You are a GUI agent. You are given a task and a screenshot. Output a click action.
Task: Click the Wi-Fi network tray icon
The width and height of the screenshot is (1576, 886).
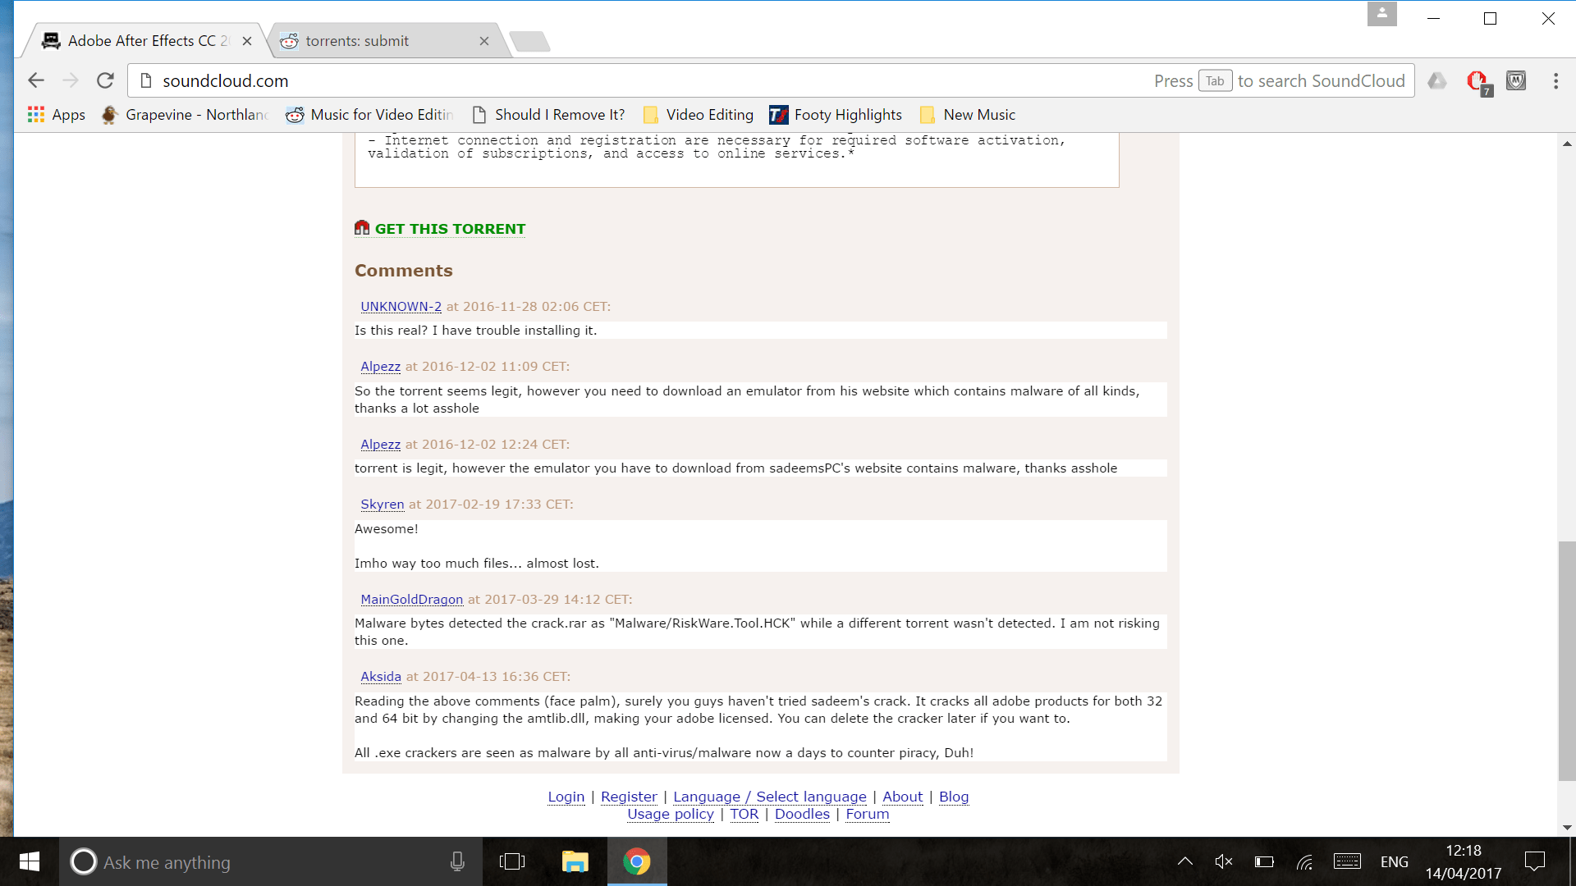click(1304, 861)
